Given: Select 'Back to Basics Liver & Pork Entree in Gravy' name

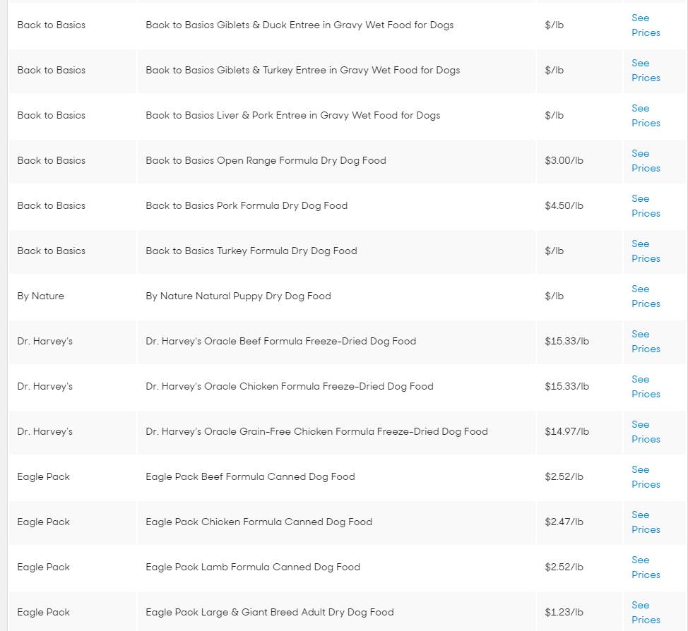Looking at the screenshot, I should [292, 115].
